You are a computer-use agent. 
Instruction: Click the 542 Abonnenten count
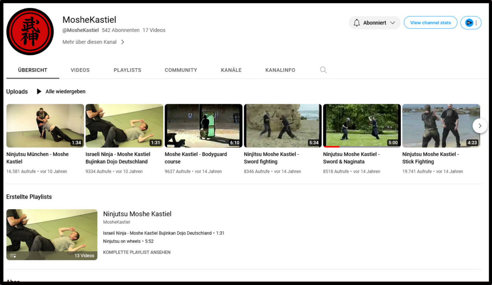[x=121, y=30]
